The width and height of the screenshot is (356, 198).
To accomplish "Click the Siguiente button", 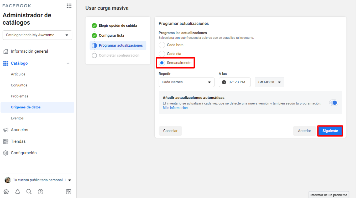I will pos(330,131).
